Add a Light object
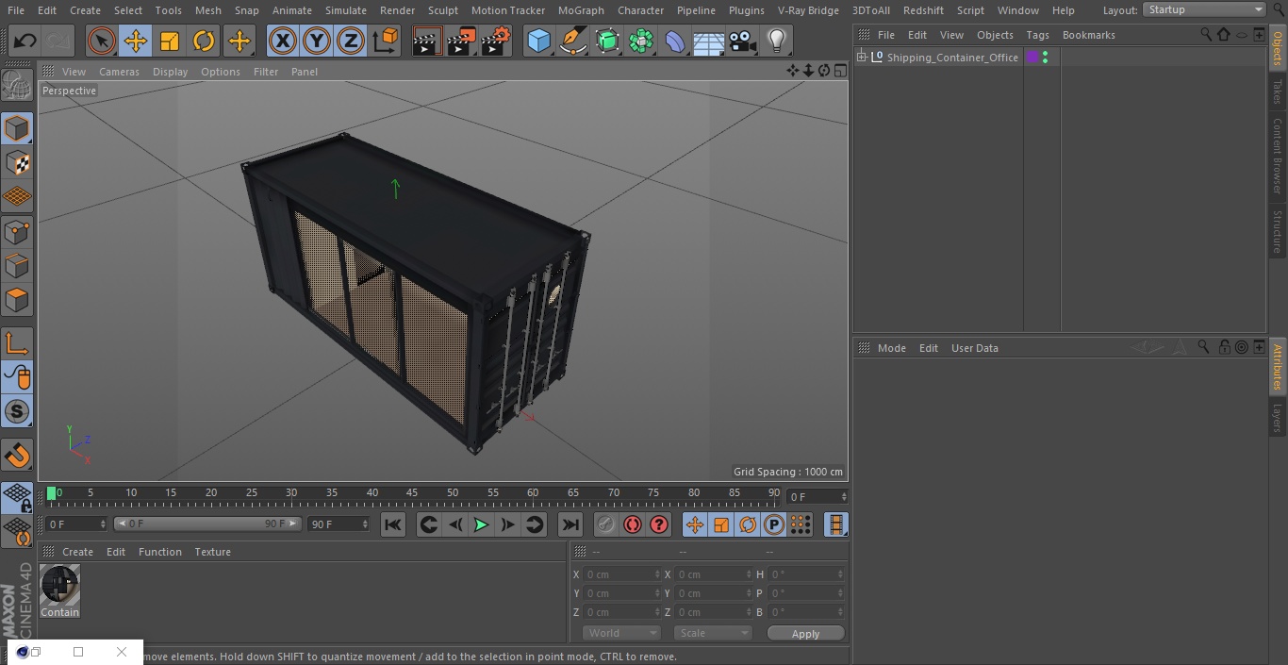The image size is (1288, 665). click(x=777, y=41)
